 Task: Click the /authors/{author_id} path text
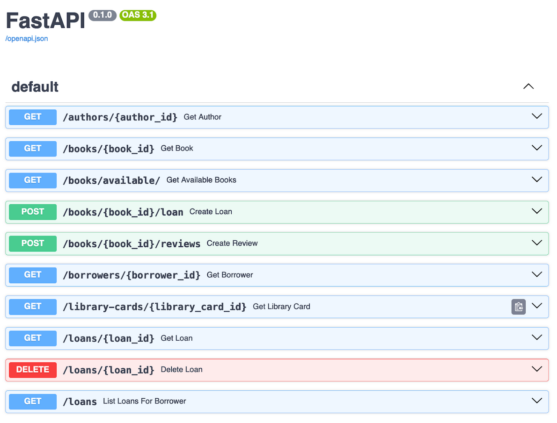pyautogui.click(x=120, y=117)
